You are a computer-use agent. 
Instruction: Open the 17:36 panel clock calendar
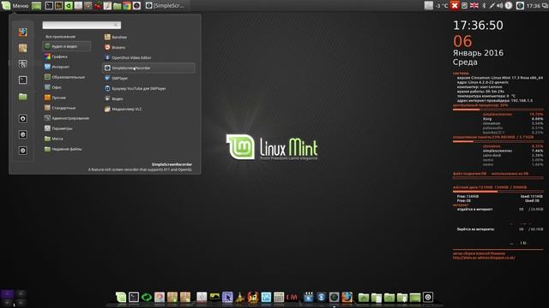[x=534, y=6]
